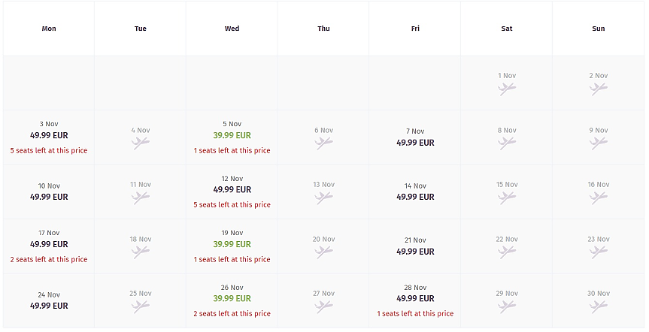The image size is (649, 332).
Task: Choose the 19 Nov discounted 39.99 EUR fare
Action: click(x=232, y=245)
